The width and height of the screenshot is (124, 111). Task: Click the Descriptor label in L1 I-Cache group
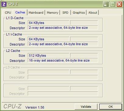coord(17,44)
